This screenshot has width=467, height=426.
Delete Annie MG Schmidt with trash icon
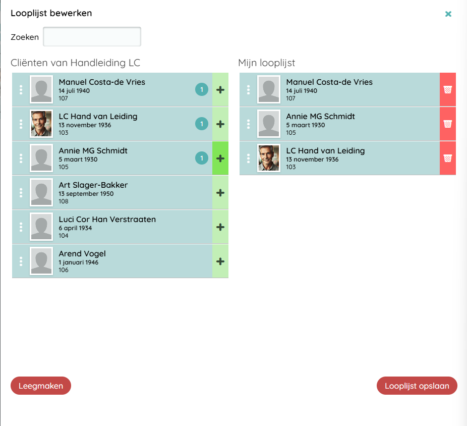(x=447, y=124)
